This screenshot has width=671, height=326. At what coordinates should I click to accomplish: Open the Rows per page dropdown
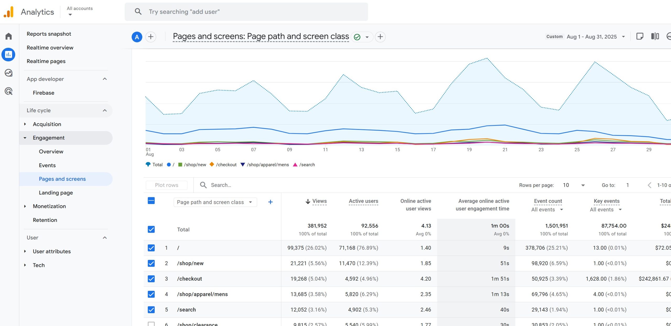pos(574,185)
